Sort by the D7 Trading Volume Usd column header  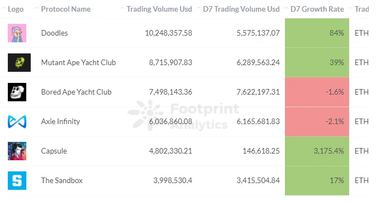coord(241,9)
